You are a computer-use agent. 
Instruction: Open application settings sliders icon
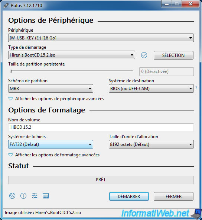35,195
